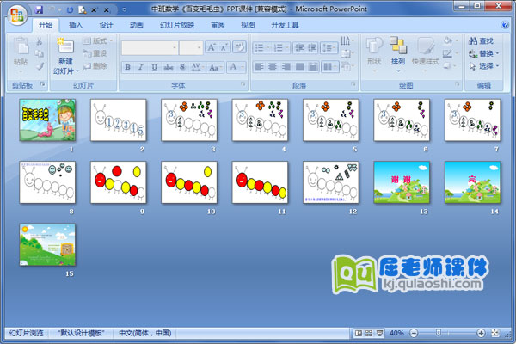Switch to Review tab
The height and width of the screenshot is (344, 516).
[x=218, y=25]
